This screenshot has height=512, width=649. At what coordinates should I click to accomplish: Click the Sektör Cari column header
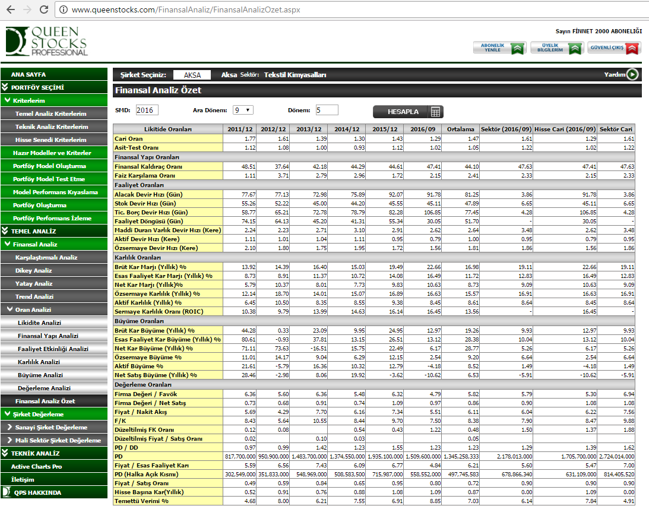pyautogui.click(x=616, y=129)
